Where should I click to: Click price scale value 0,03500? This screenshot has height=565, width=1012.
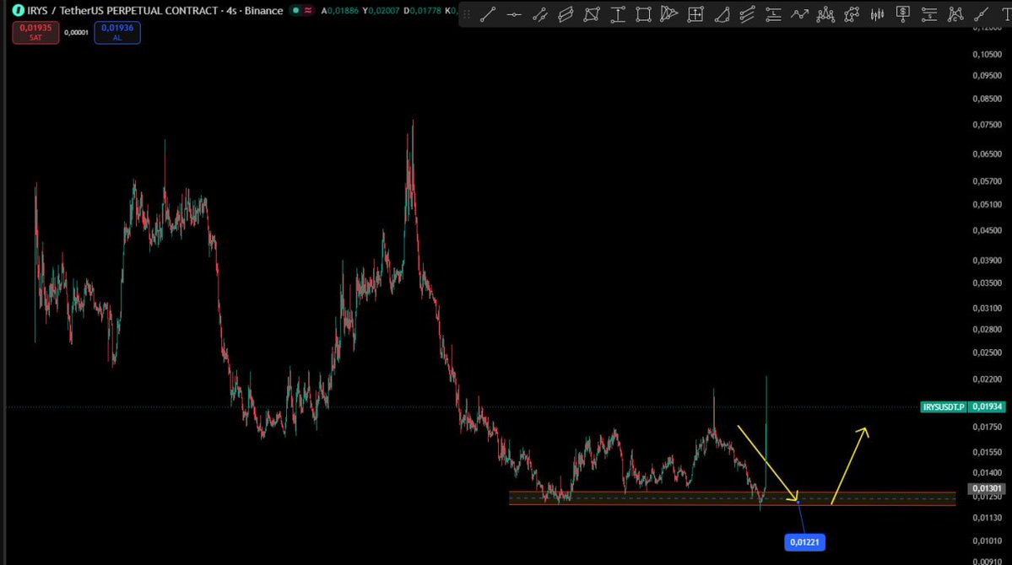pyautogui.click(x=987, y=283)
